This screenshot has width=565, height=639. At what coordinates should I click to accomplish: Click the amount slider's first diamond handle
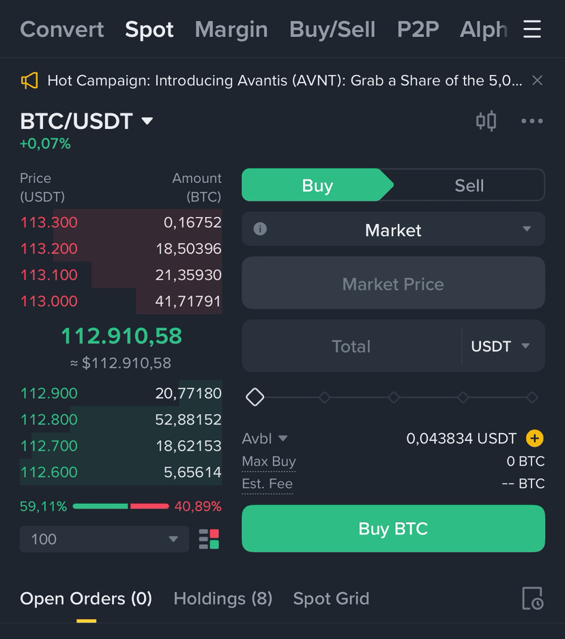255,397
